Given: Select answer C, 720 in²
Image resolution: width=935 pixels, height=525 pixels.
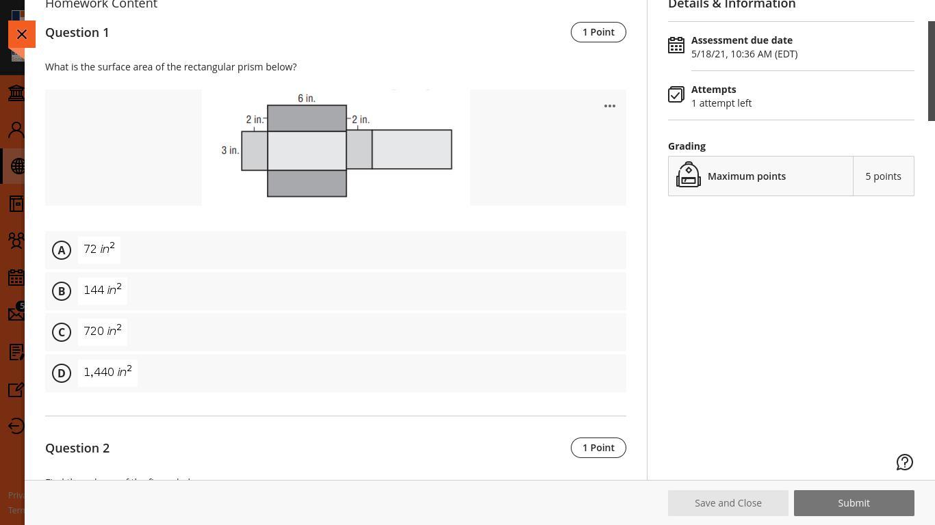Looking at the screenshot, I should [x=335, y=332].
